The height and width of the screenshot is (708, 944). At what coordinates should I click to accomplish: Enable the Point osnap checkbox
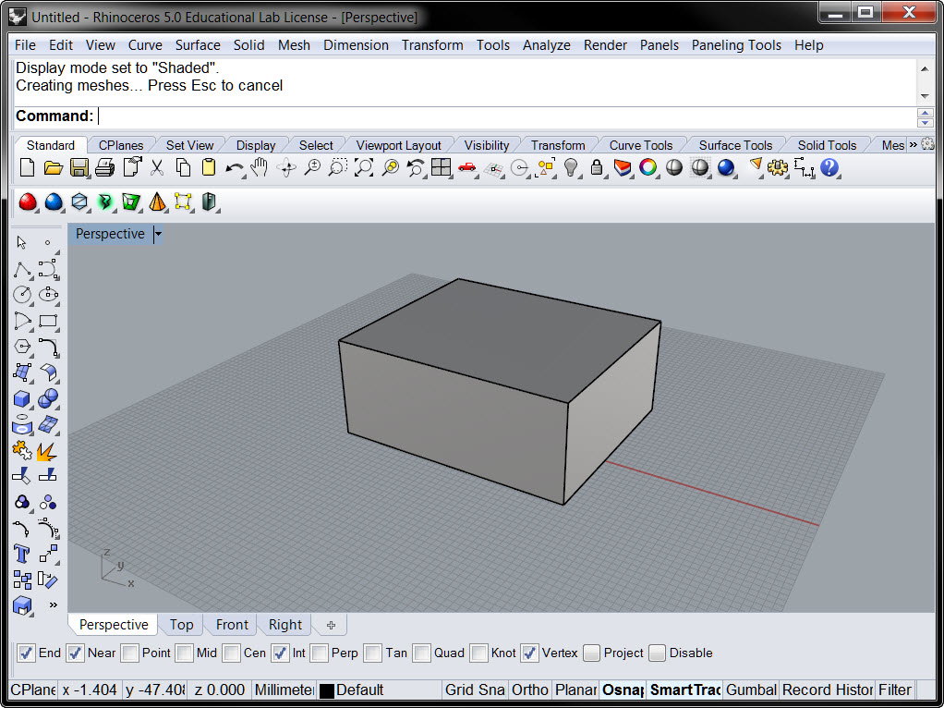(129, 653)
